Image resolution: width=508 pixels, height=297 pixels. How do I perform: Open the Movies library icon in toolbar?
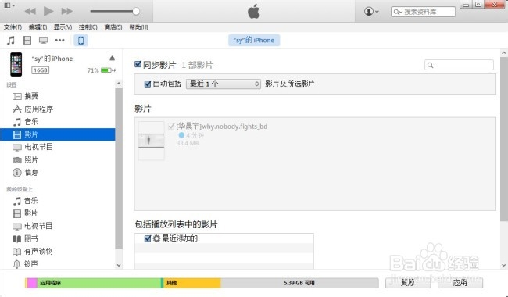(x=27, y=40)
